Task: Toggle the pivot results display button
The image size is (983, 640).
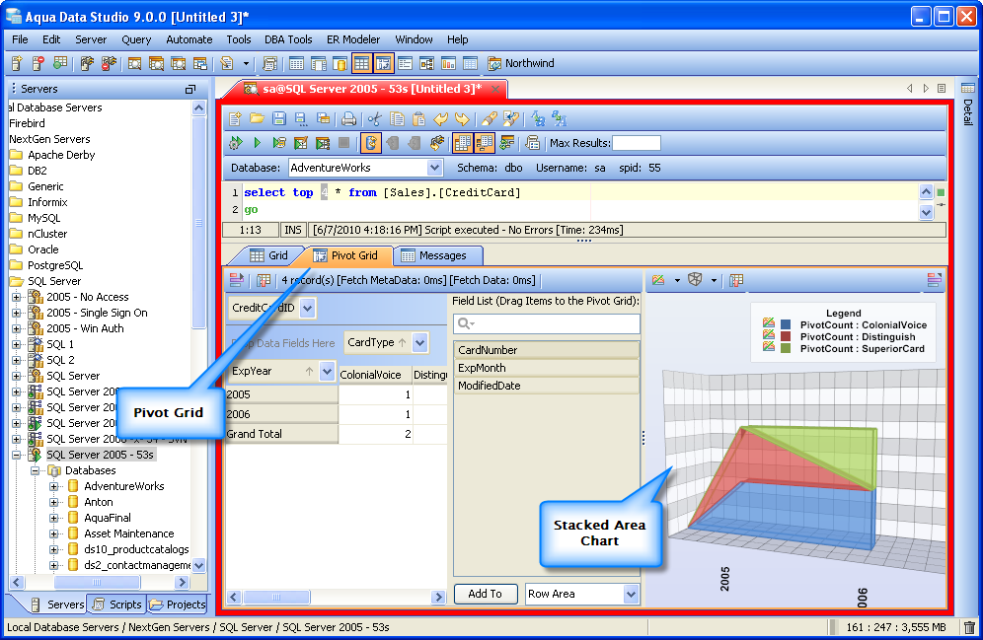Action: click(485, 143)
